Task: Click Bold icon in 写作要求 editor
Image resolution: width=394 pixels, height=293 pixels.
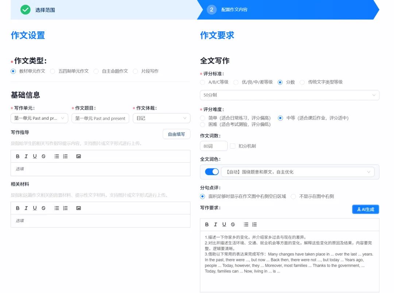Action: 207,225
